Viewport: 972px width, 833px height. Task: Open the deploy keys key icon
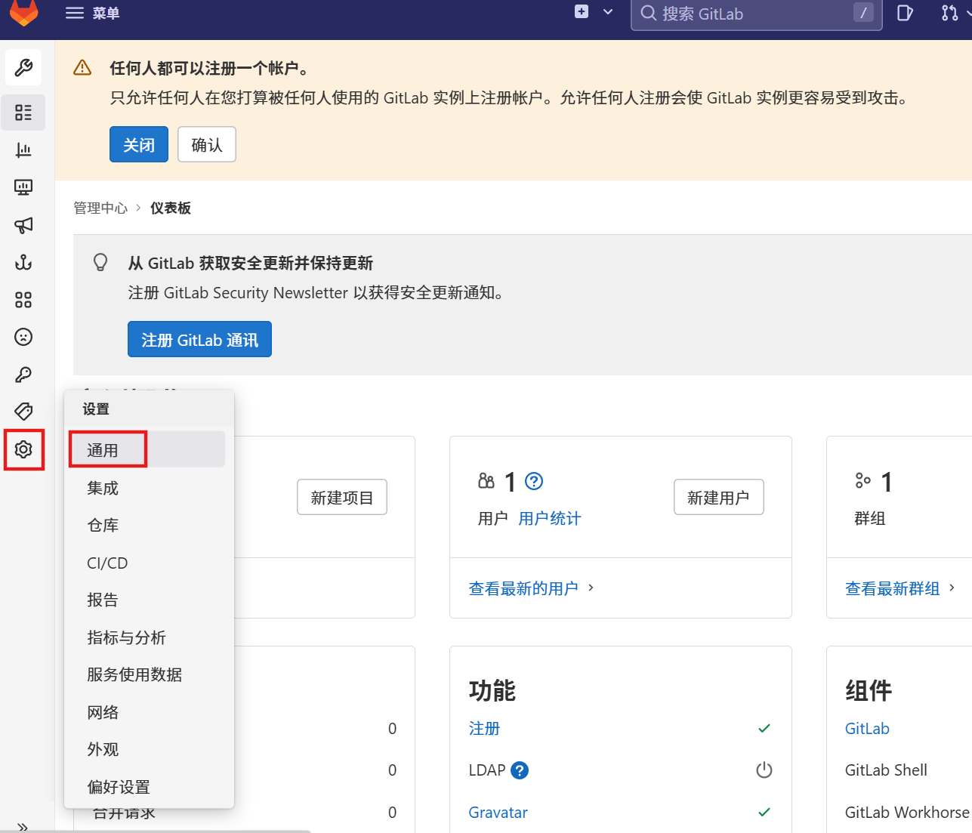(23, 375)
